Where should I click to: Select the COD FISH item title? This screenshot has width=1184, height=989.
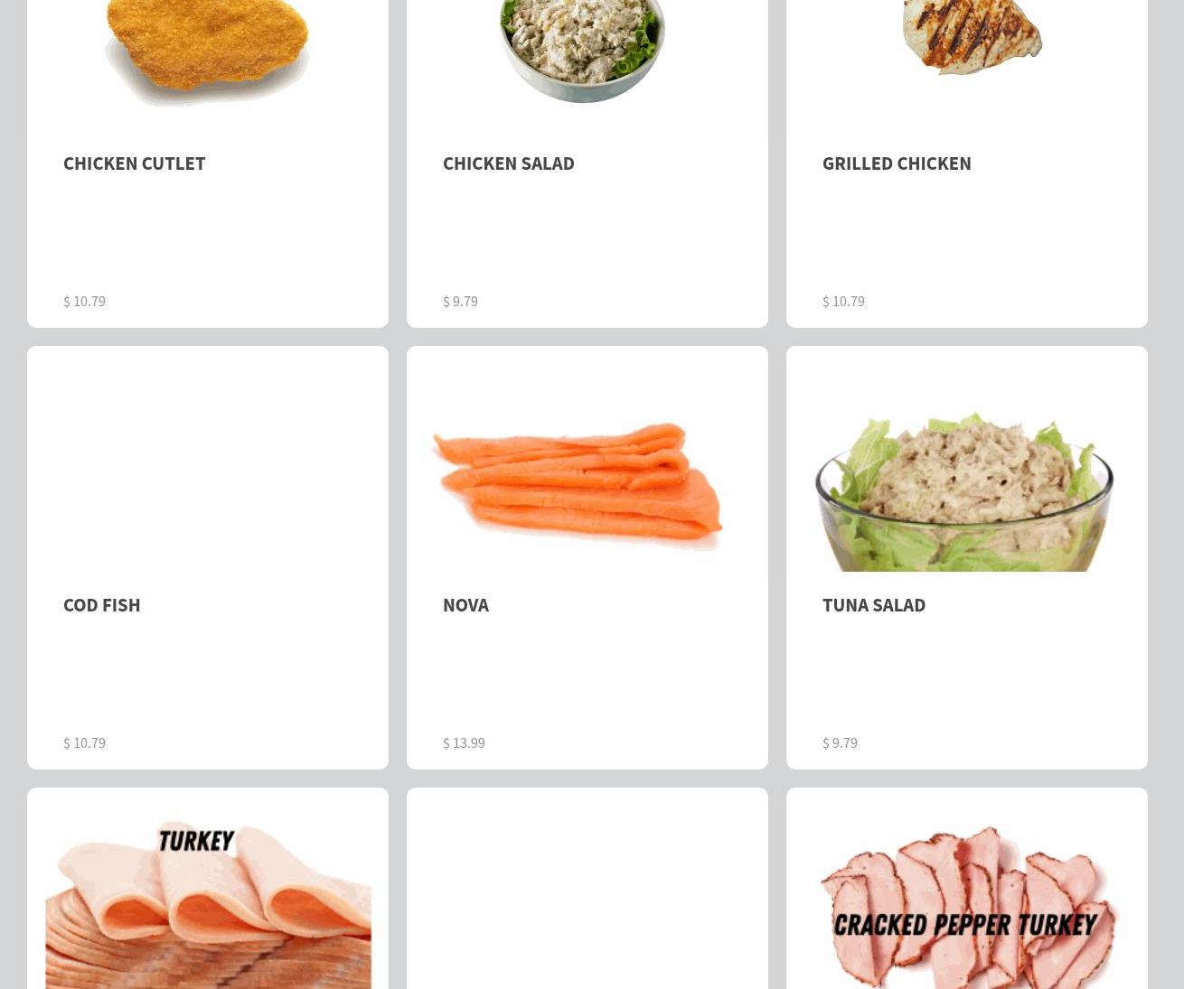point(102,605)
